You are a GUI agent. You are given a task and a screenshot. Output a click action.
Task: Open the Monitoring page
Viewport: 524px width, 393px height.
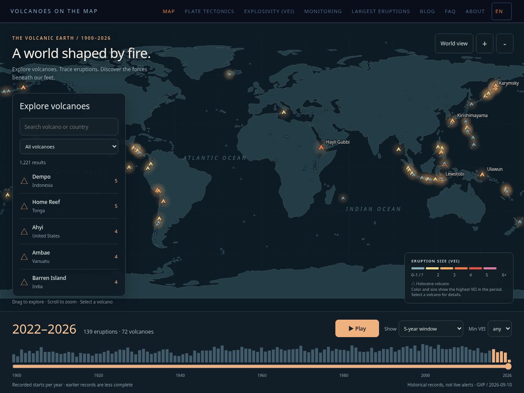[x=323, y=11]
